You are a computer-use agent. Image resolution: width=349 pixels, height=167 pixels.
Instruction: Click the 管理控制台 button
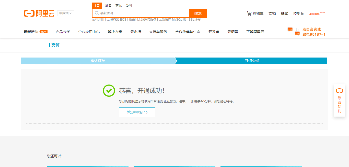[x=137, y=112]
